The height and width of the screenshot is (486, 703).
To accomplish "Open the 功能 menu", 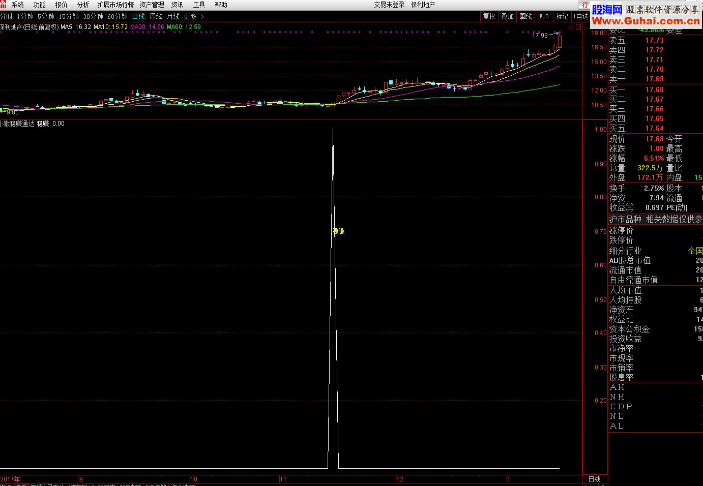I will click(40, 5).
